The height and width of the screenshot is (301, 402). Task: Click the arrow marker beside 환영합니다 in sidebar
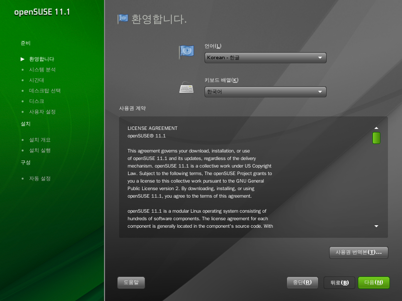coord(23,59)
